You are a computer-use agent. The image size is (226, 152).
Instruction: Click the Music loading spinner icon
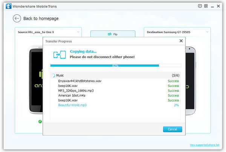53,75
